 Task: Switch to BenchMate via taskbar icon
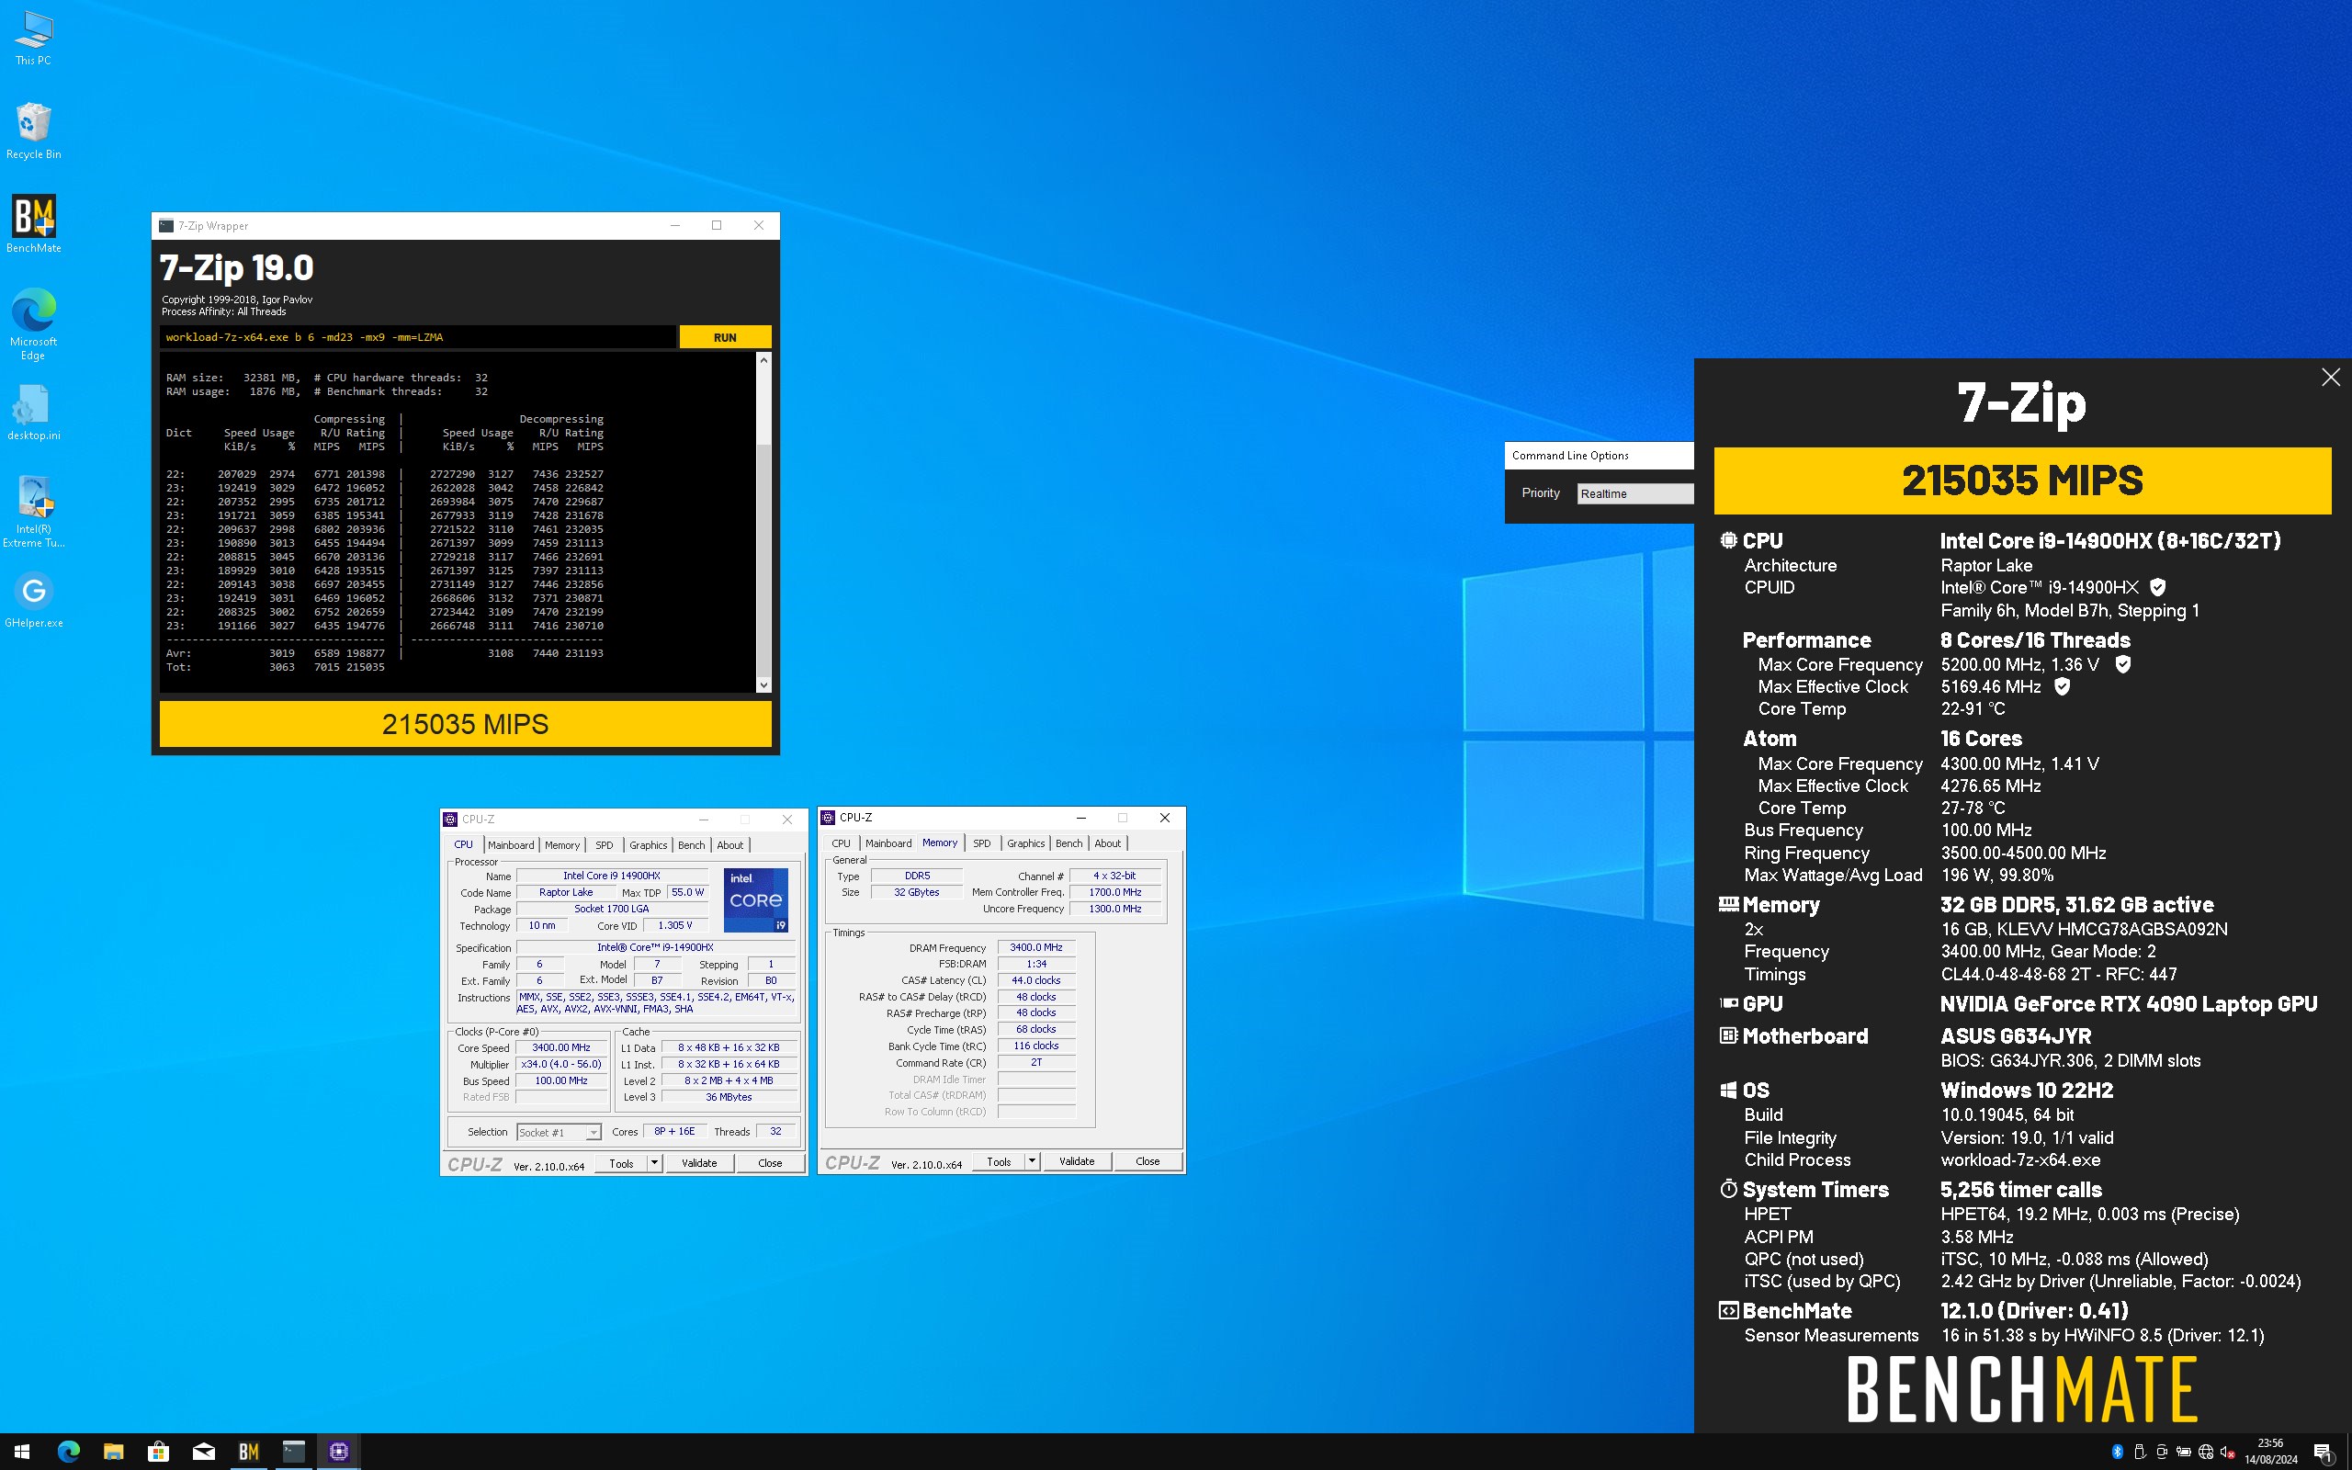pyautogui.click(x=249, y=1452)
